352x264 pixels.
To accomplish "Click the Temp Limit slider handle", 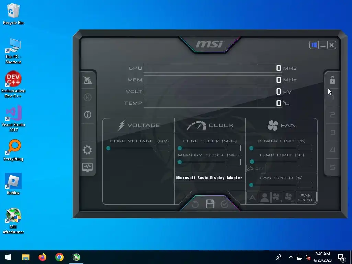I will point(252,162).
